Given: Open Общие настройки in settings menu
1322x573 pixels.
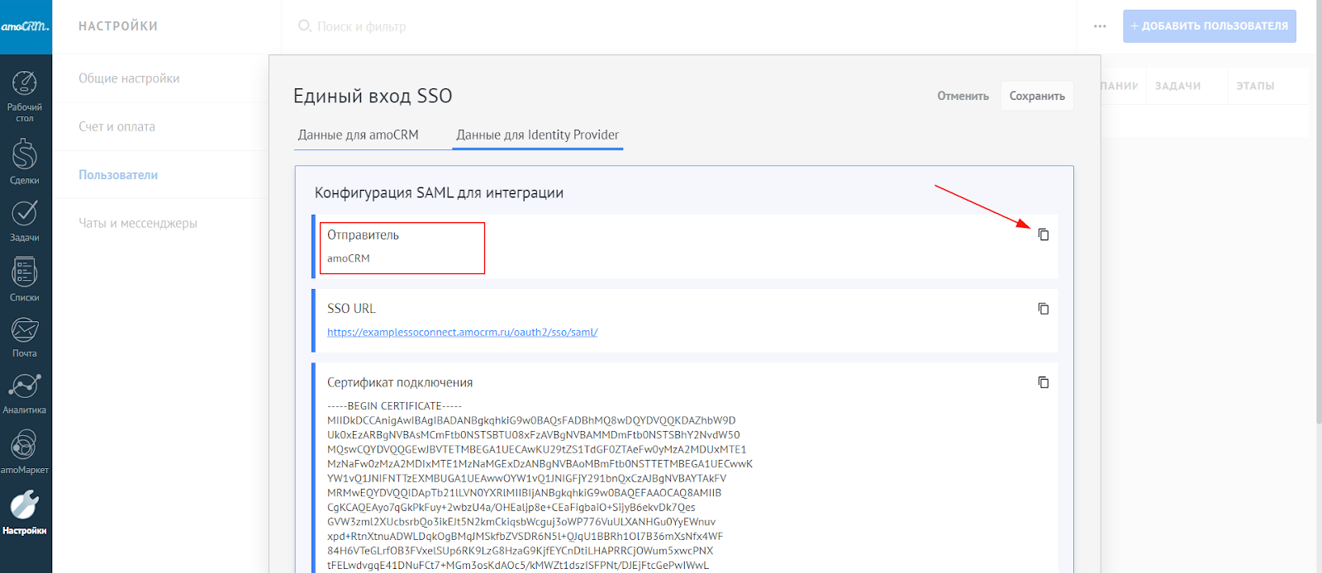Looking at the screenshot, I should (x=129, y=78).
